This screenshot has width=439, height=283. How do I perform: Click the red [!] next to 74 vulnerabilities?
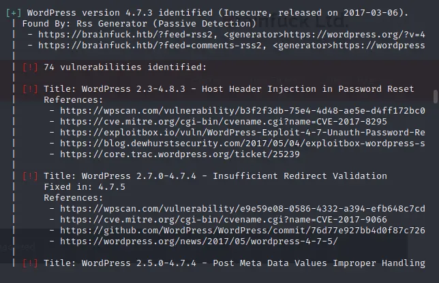coord(30,67)
